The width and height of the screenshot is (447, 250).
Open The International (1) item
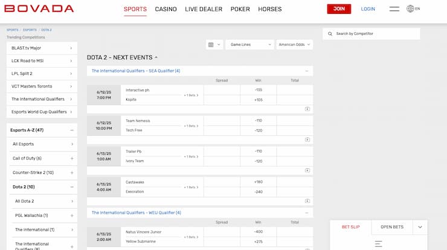click(44, 229)
